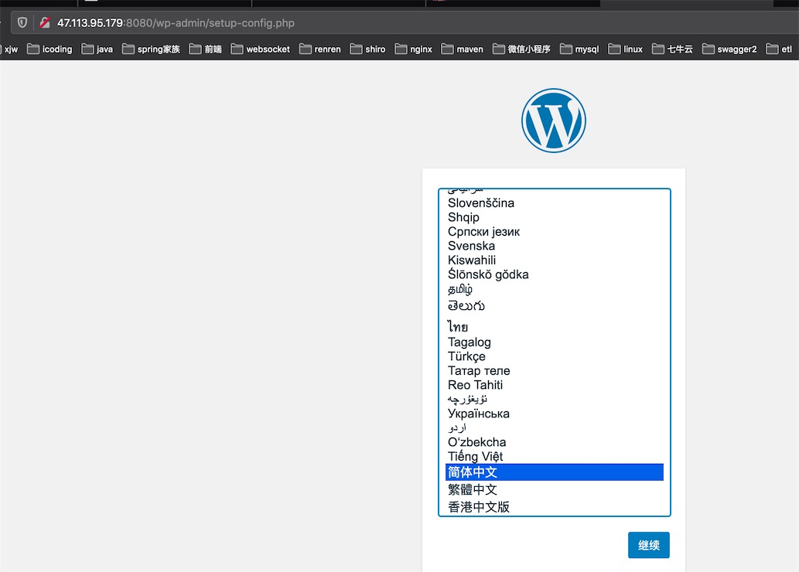This screenshot has width=799, height=572.
Task: Select Svenska in the language list
Action: [x=555, y=246]
